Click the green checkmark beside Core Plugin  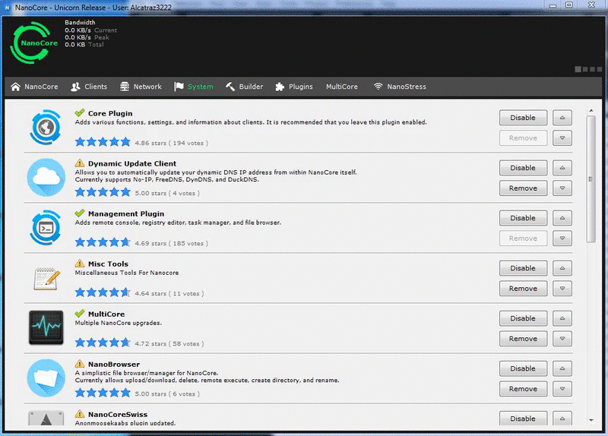tap(80, 112)
